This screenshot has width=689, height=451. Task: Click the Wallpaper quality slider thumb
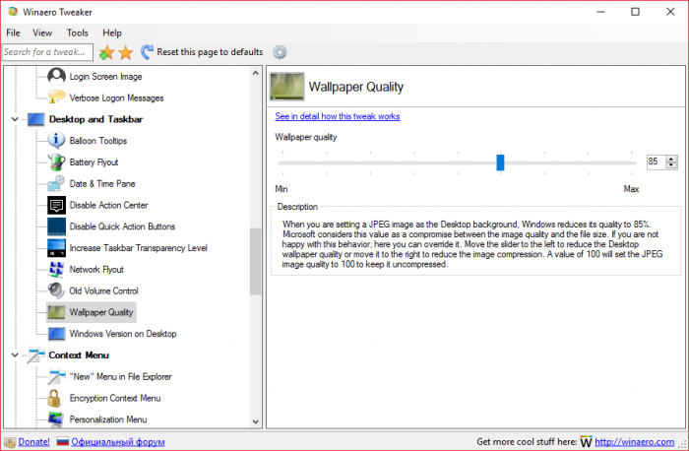[500, 162]
